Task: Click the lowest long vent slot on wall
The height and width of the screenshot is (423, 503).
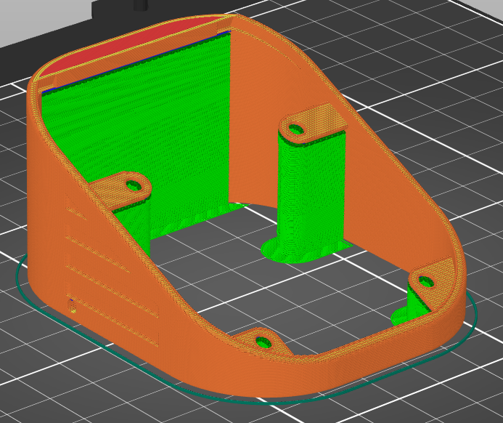Action: coord(113,321)
